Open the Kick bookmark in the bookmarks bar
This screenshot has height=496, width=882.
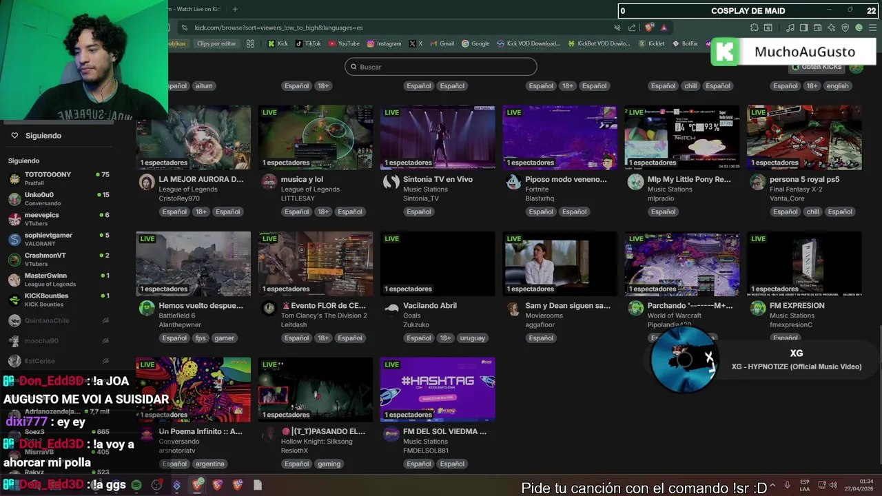278,43
